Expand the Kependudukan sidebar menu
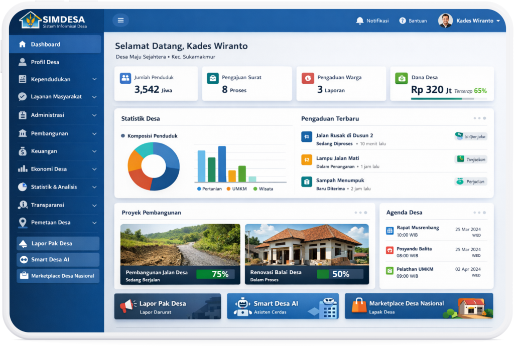 point(94,79)
